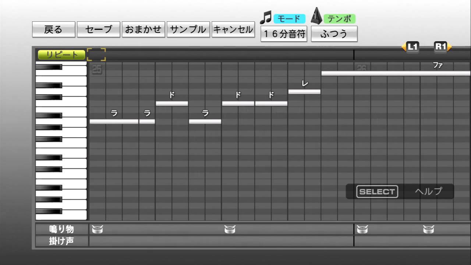Select the 掛け声 shout row label
Image resolution: width=471 pixels, height=265 pixels.
point(62,241)
